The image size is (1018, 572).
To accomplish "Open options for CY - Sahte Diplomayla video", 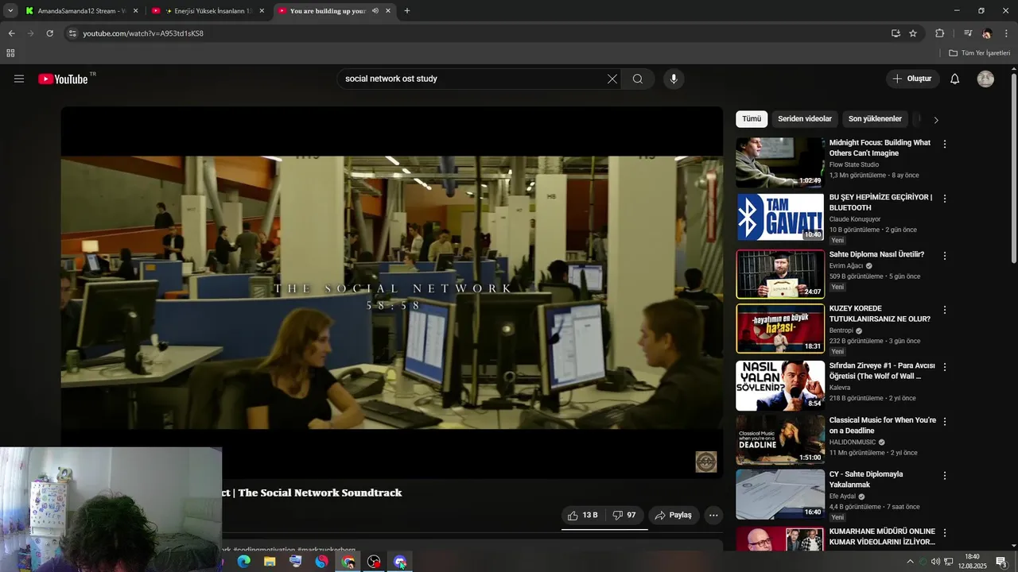I will click(945, 476).
